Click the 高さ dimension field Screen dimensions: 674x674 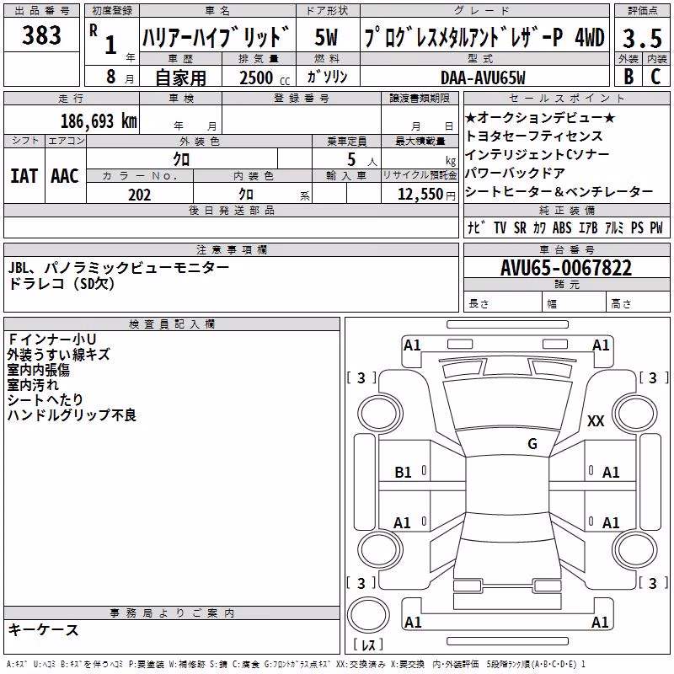pyautogui.click(x=639, y=303)
